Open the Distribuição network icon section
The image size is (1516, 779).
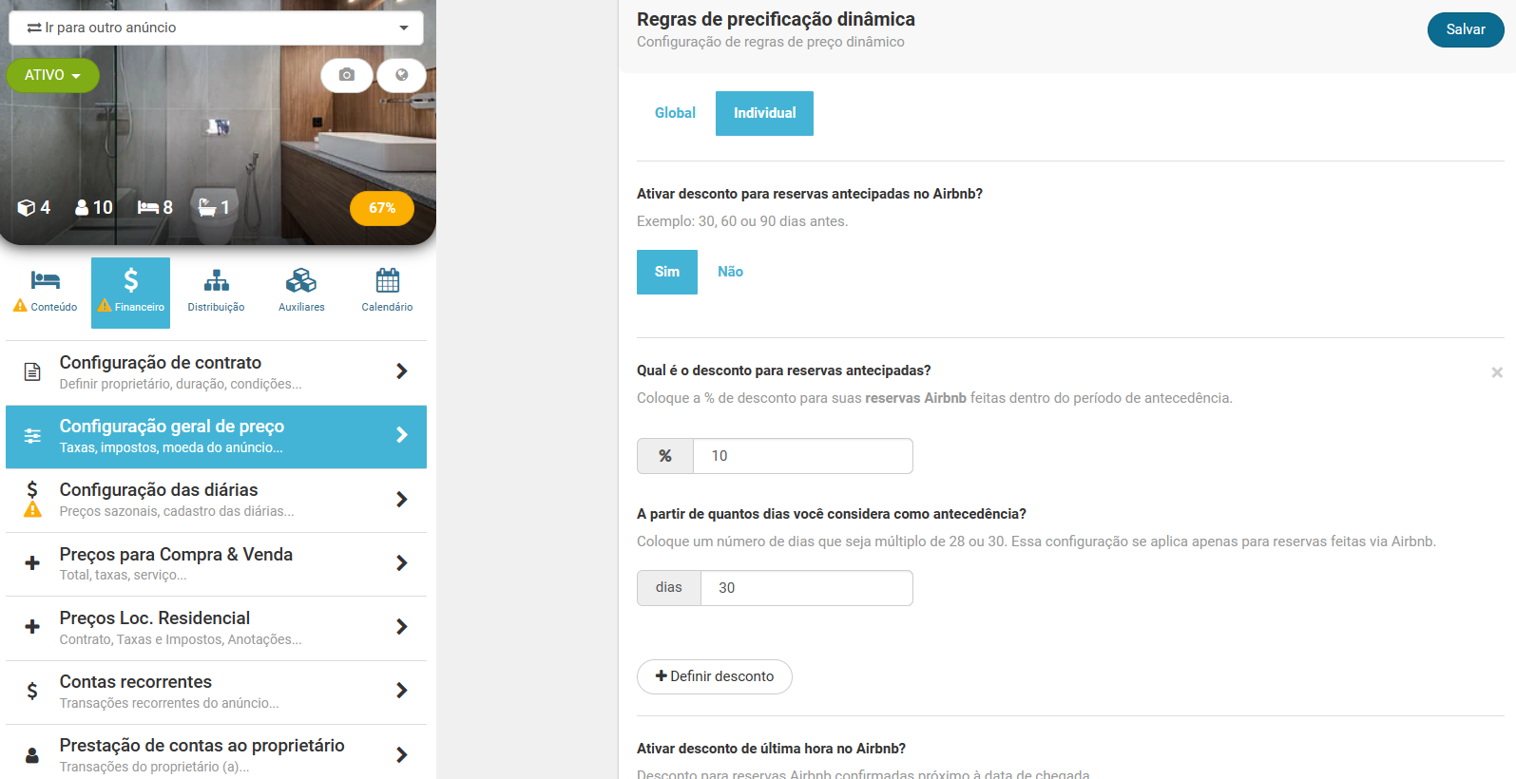[x=216, y=292]
